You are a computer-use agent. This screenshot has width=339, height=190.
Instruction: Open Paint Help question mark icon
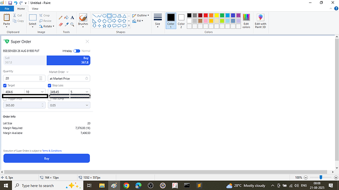[336, 9]
